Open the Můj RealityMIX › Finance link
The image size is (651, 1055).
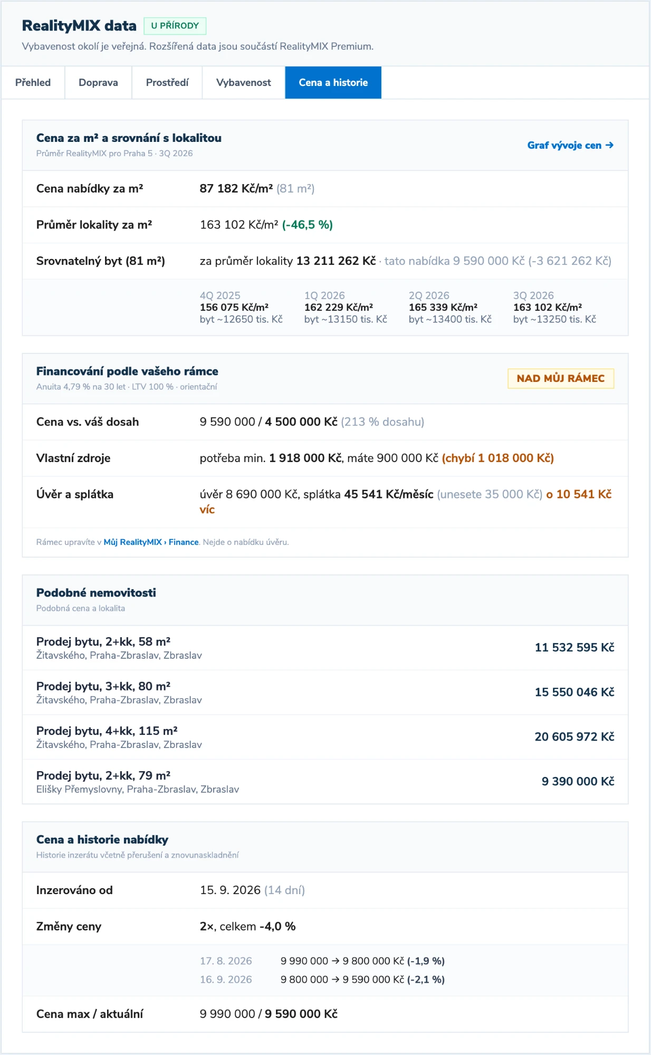pyautogui.click(x=151, y=542)
